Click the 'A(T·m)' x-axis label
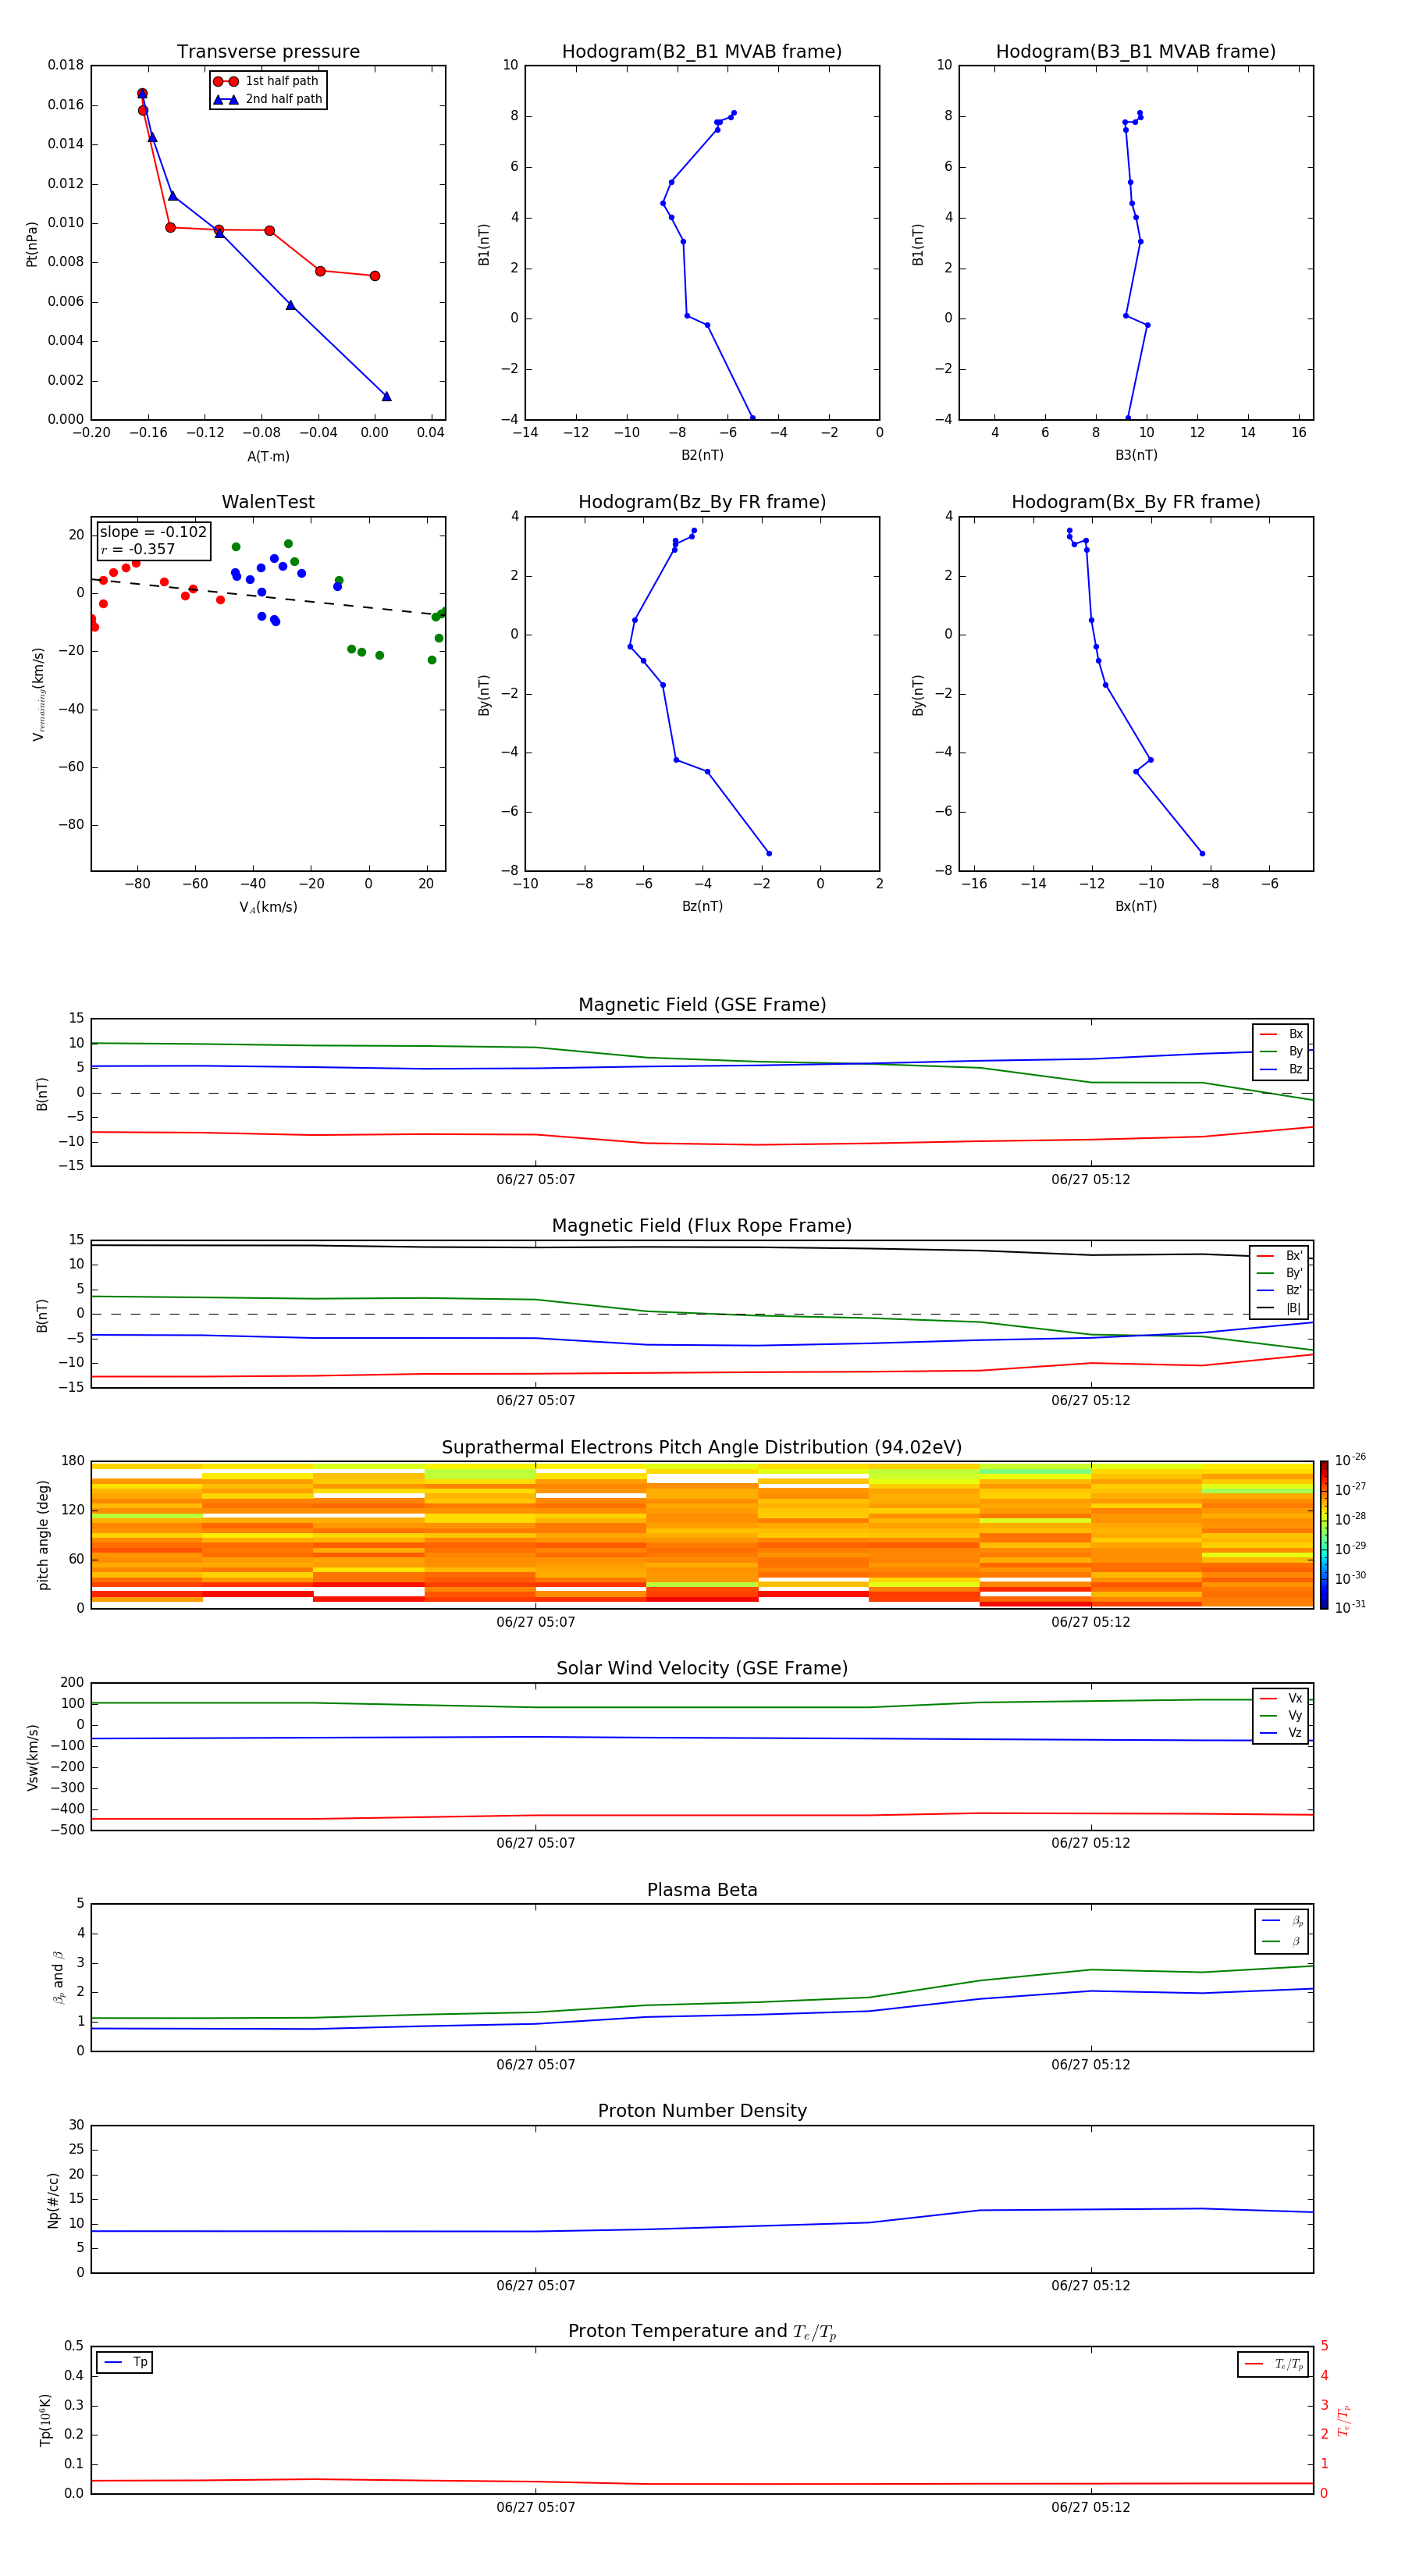Screen dimensions: 1405x2576 (x=268, y=456)
